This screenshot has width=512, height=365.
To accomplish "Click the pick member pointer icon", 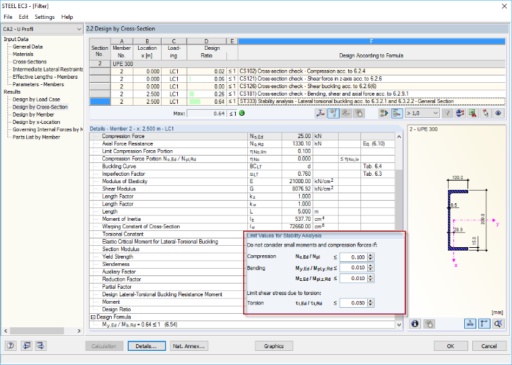I will pyautogui.click(x=486, y=113).
